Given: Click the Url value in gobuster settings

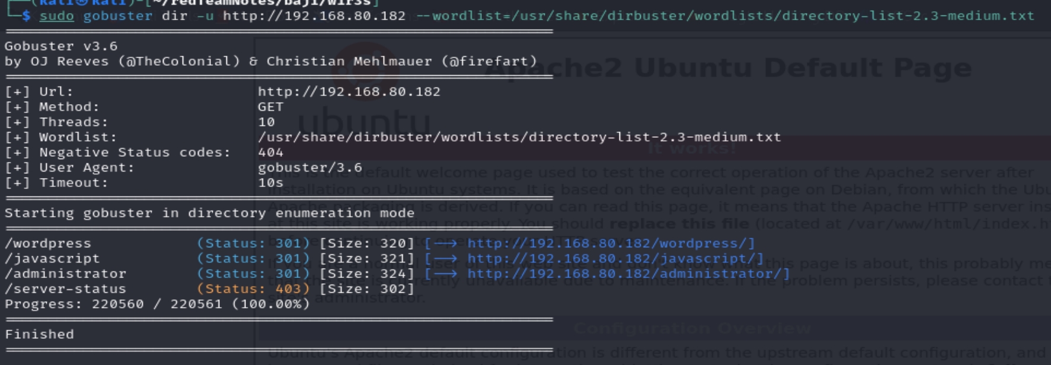Looking at the screenshot, I should pyautogui.click(x=349, y=92).
